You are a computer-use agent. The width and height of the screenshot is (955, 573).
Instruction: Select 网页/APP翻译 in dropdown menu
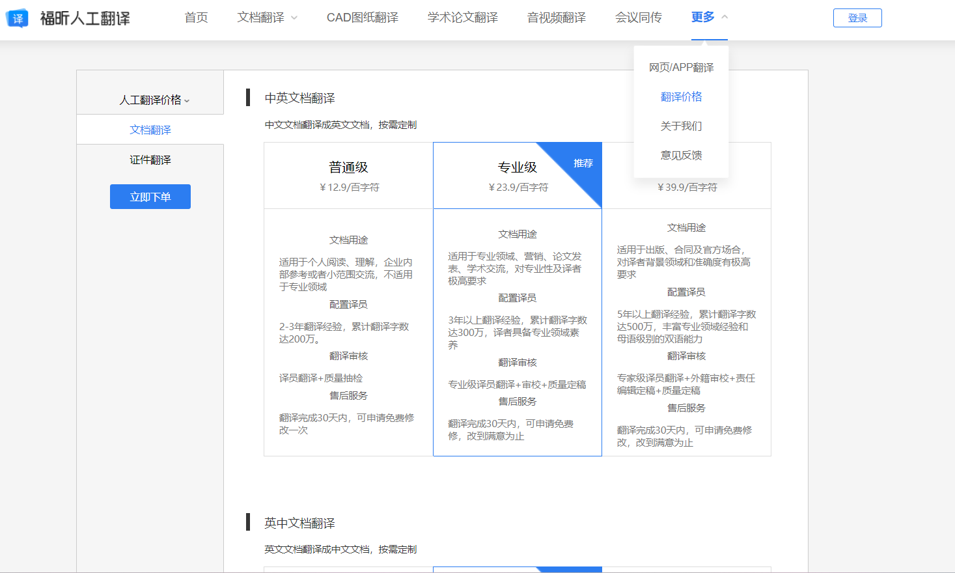tap(682, 67)
